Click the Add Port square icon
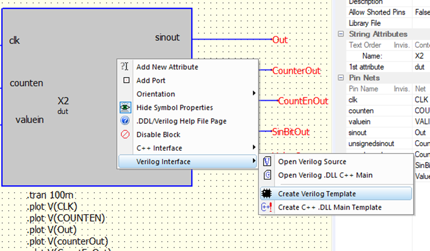 126,80
